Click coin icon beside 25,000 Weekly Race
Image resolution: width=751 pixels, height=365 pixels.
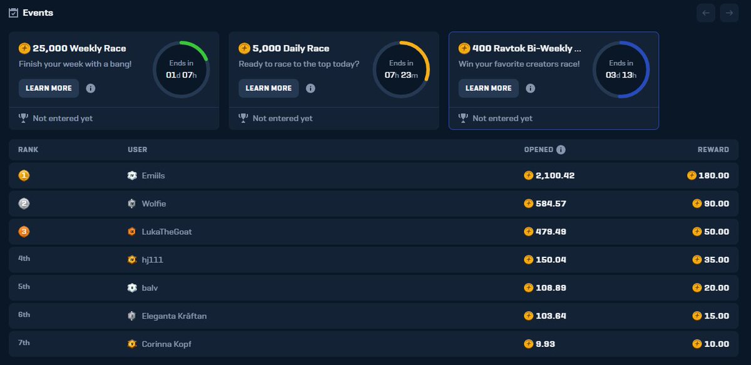coord(24,48)
